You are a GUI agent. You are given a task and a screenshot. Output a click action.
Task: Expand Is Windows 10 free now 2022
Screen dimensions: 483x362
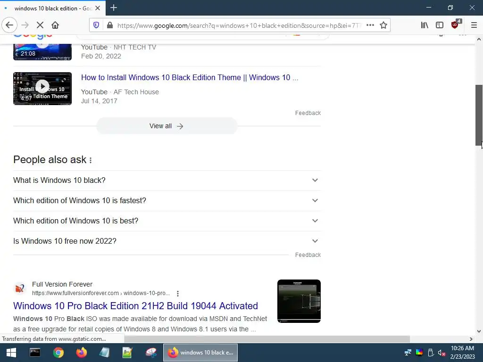pos(167,241)
